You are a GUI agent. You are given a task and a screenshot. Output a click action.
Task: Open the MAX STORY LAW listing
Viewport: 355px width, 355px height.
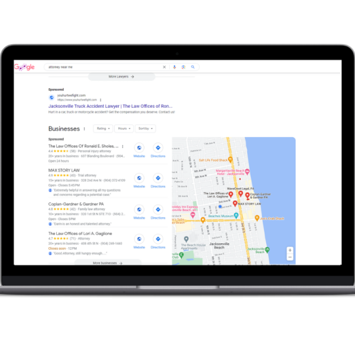[x=64, y=170]
